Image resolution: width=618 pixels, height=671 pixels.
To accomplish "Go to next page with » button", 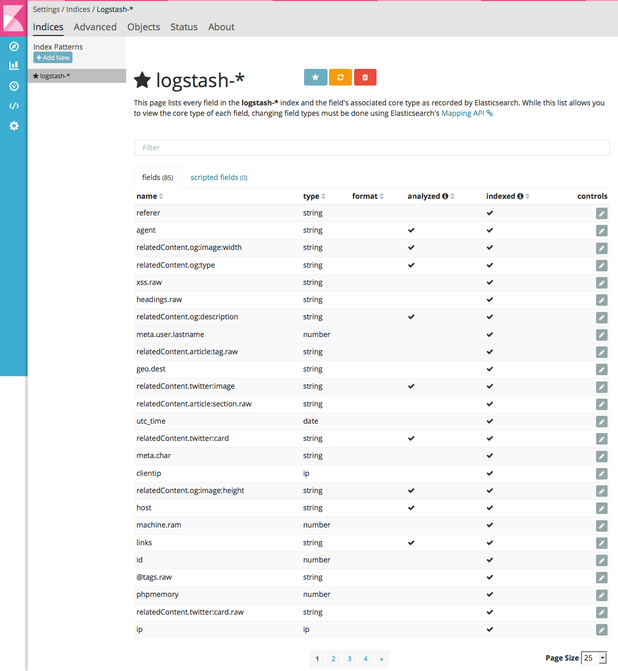I will 381,658.
